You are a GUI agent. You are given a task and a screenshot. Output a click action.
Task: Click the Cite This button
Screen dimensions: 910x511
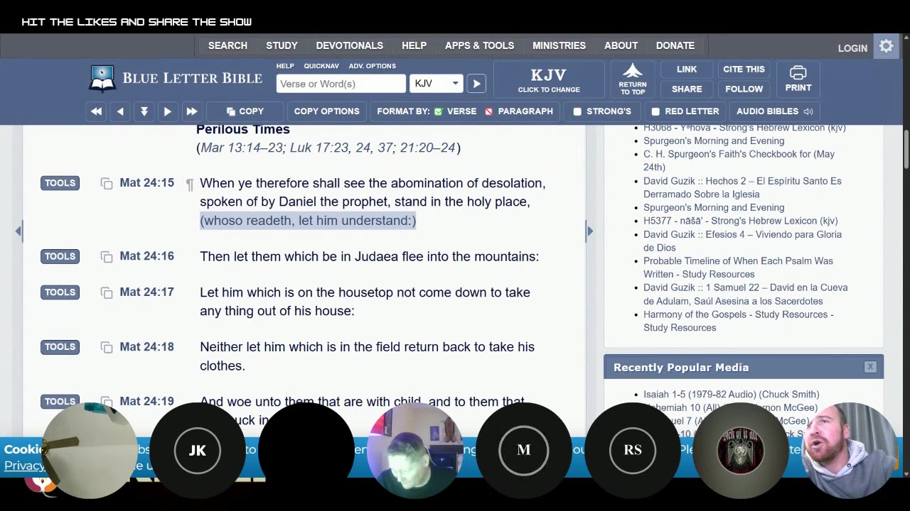744,69
